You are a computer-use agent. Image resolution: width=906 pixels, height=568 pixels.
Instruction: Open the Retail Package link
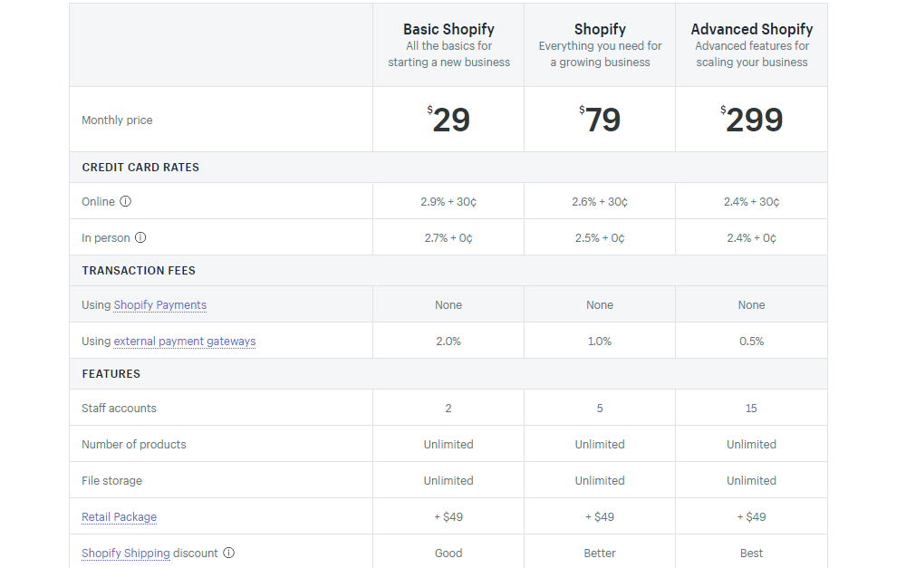click(x=119, y=516)
